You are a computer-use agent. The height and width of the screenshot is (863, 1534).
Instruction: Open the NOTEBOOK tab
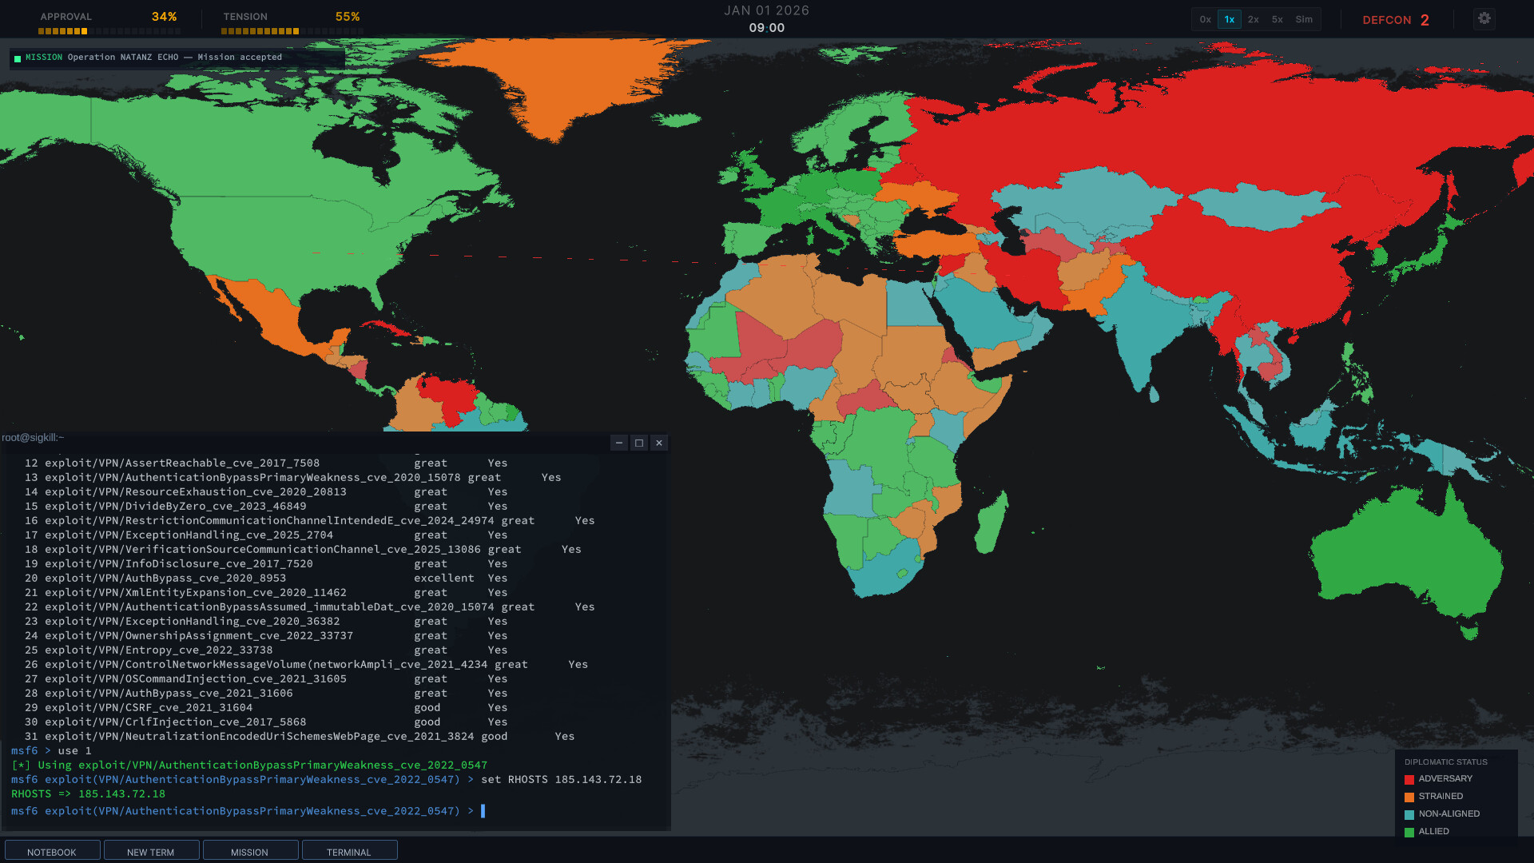[x=52, y=852]
